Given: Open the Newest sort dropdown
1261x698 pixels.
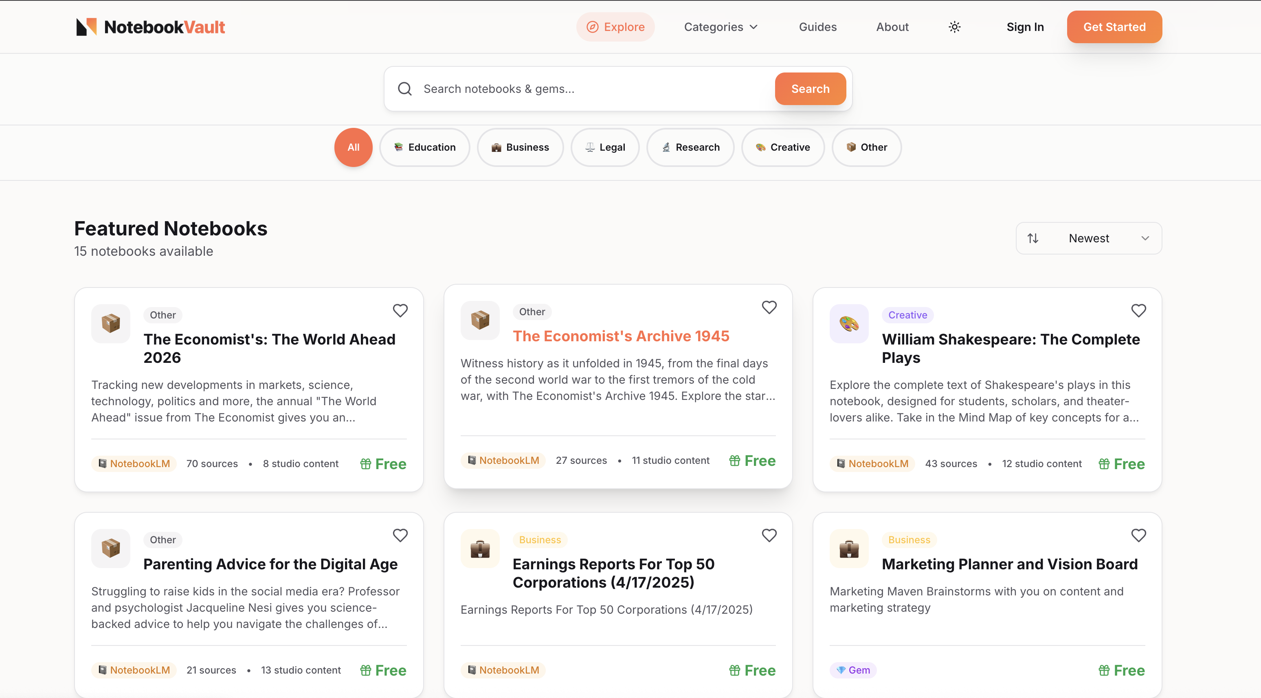Looking at the screenshot, I should click(x=1089, y=238).
